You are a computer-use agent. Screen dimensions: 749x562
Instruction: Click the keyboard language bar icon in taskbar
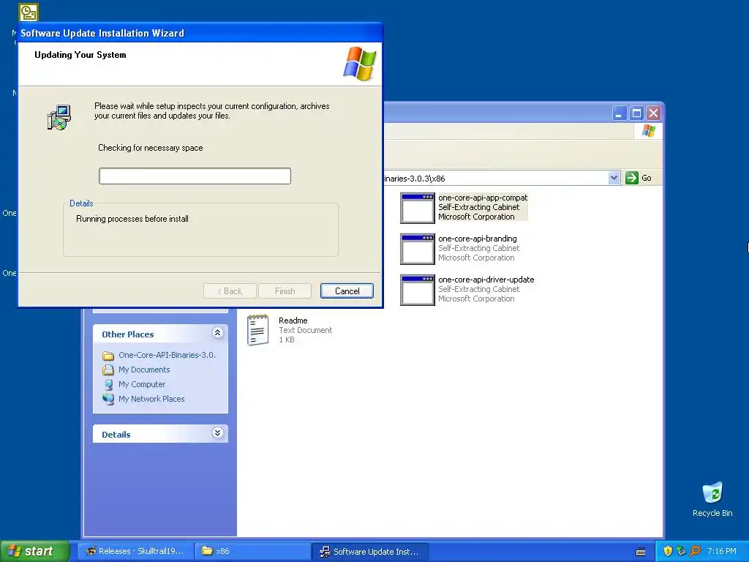point(641,552)
